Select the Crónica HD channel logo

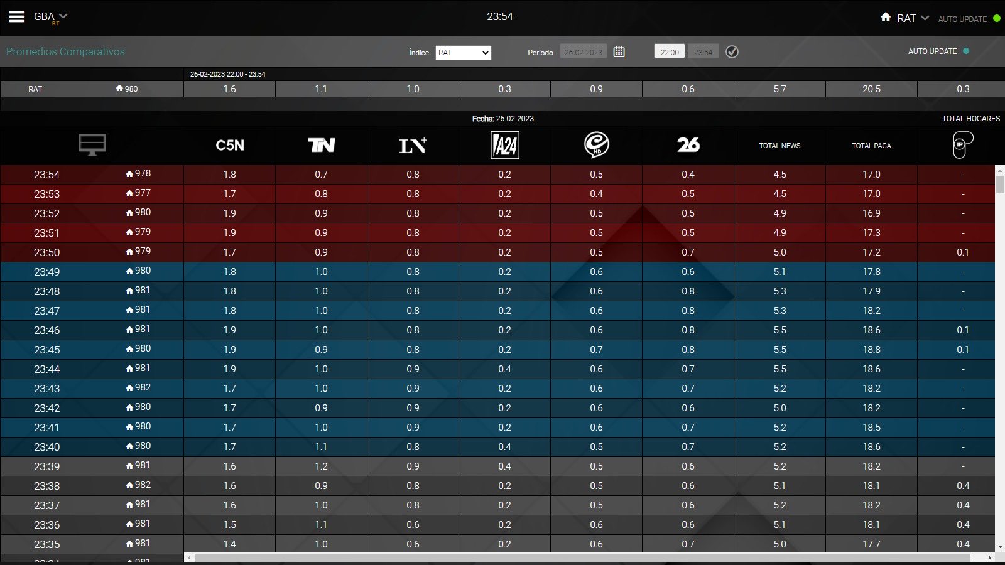597,145
